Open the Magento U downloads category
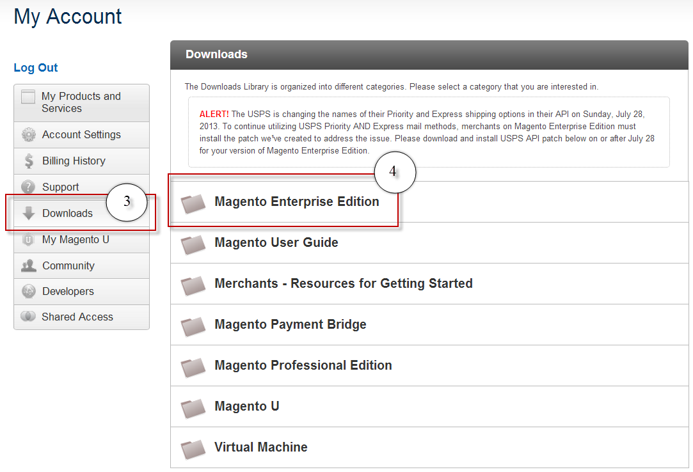693x472 pixels. tap(246, 407)
